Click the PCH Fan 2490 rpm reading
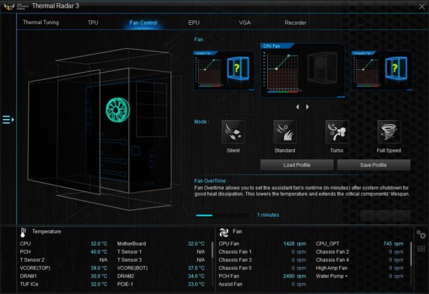The image size is (429, 294). click(x=295, y=276)
